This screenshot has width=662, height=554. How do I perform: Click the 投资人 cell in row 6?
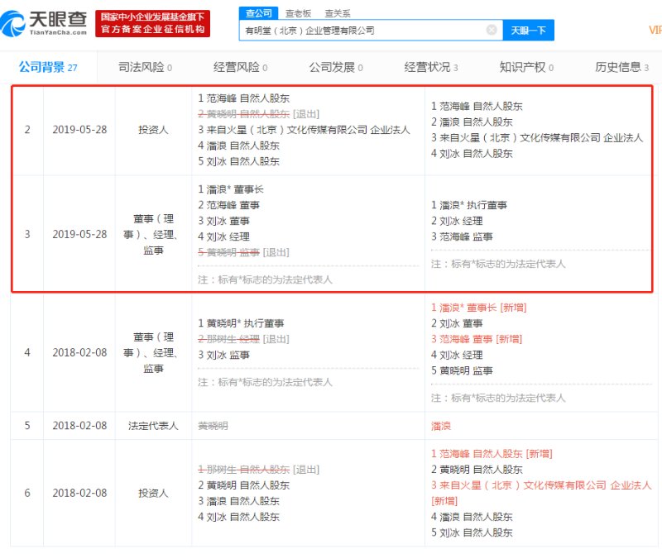(x=153, y=493)
